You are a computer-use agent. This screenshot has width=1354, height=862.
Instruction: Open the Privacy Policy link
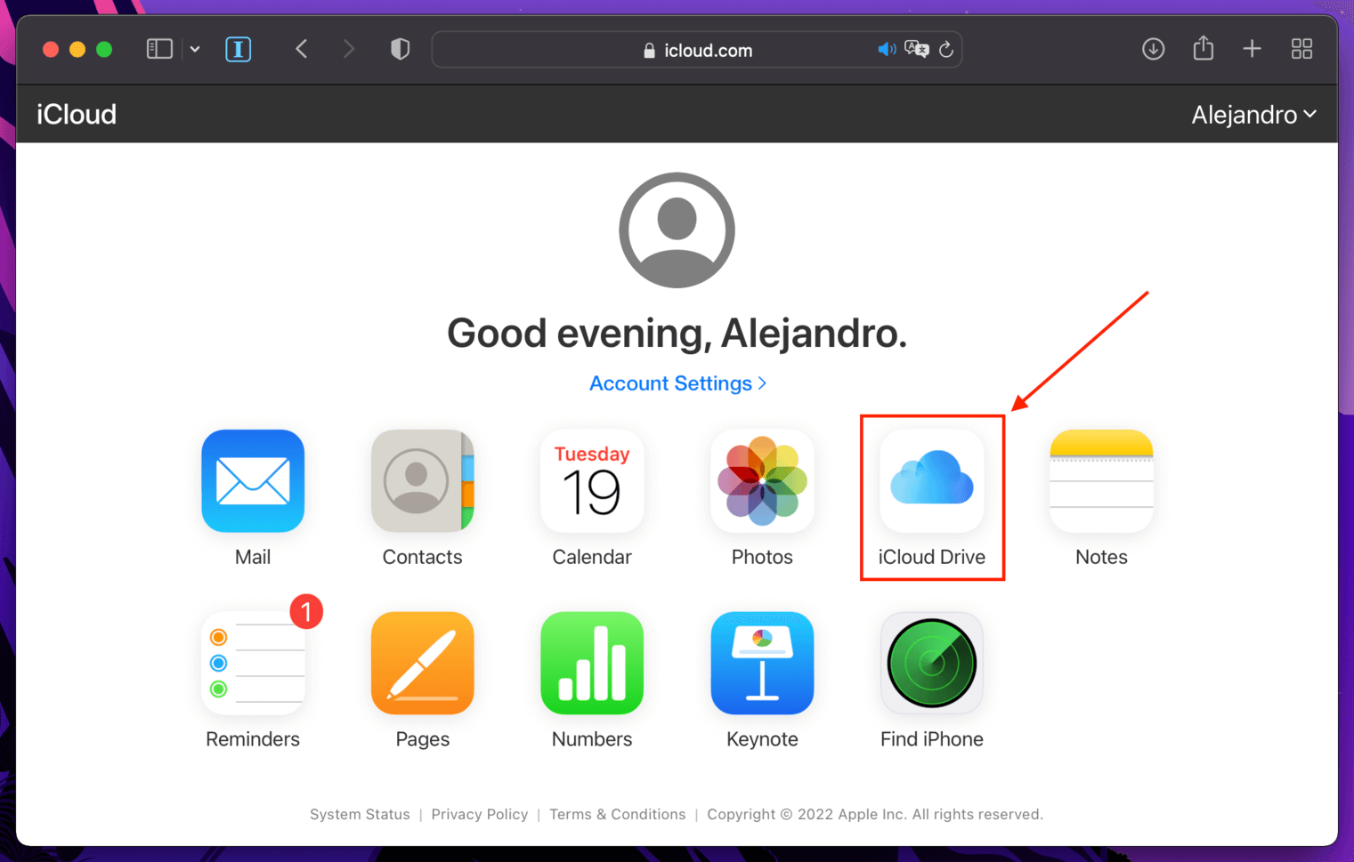pos(480,814)
